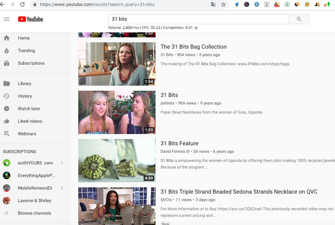This screenshot has width=335, height=225.
Task: Open the David Forniss III channel link
Action: click(x=175, y=152)
